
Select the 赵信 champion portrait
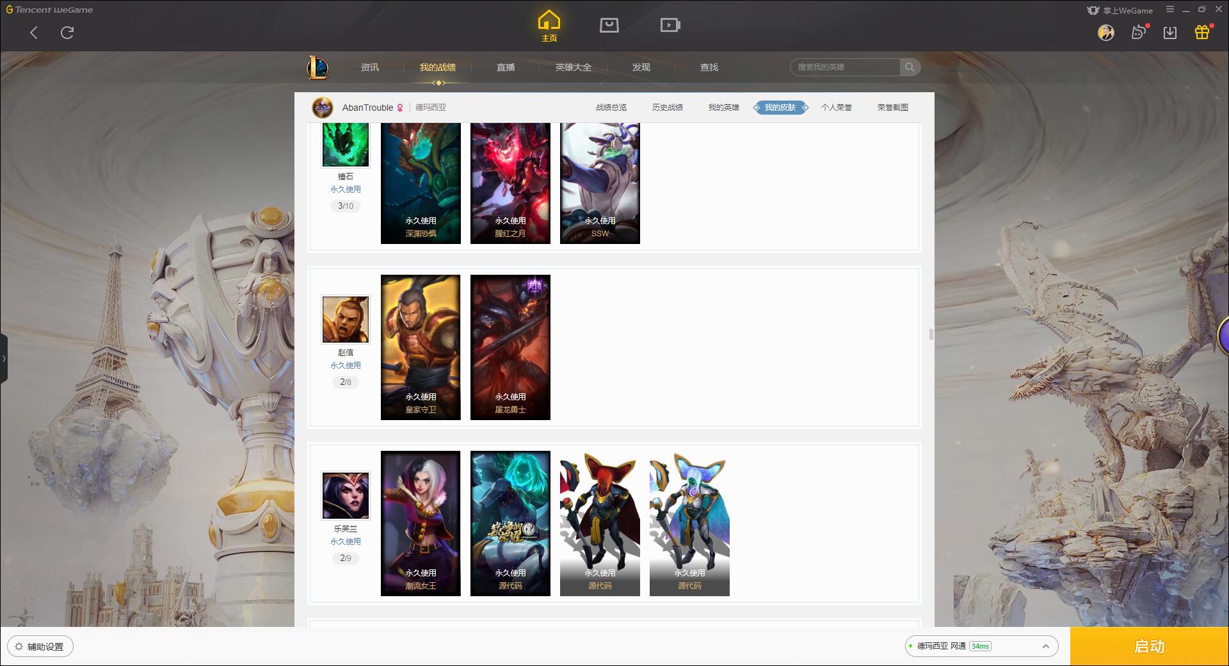coord(346,319)
